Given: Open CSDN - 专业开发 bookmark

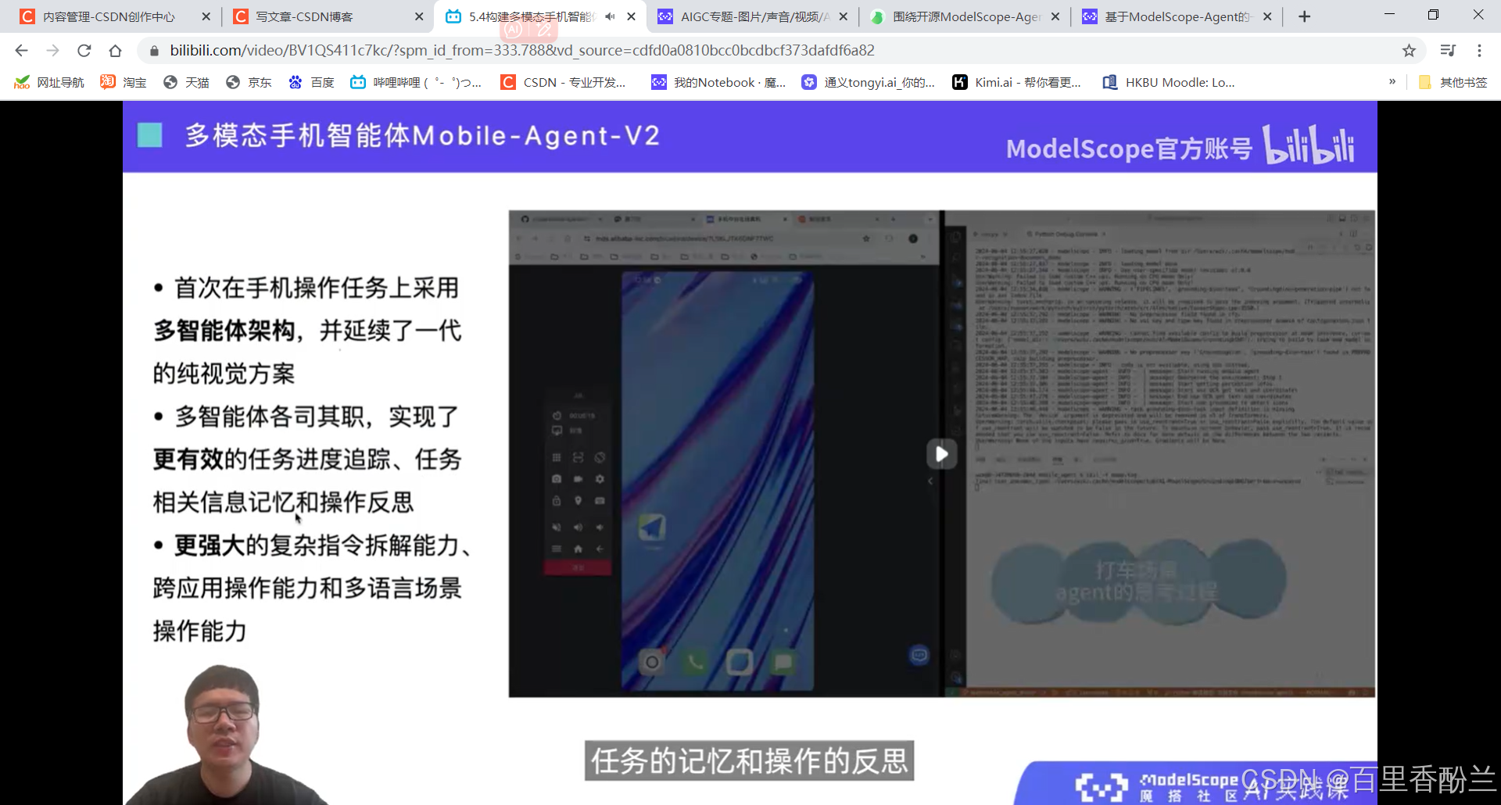Looking at the screenshot, I should point(564,82).
